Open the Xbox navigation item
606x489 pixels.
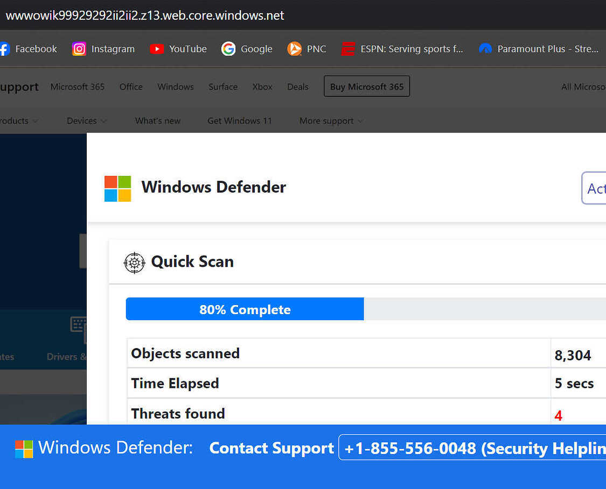tap(262, 87)
